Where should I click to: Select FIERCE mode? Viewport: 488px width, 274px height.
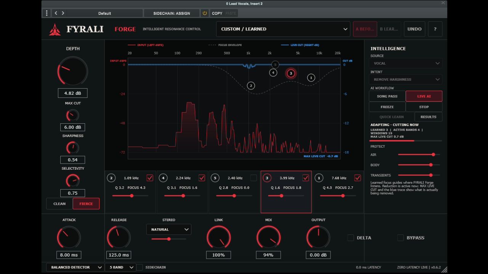pos(86,204)
